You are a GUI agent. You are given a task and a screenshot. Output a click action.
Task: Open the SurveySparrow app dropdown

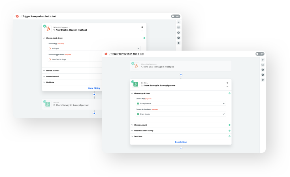pyautogui.click(x=181, y=103)
